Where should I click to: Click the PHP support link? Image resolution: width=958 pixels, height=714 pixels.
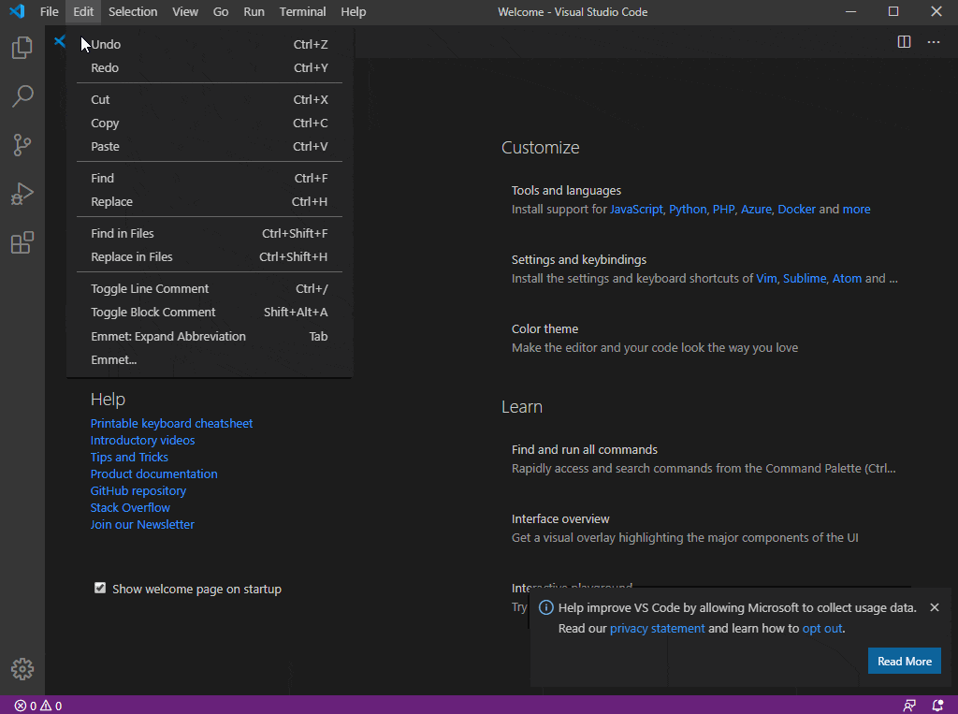tap(723, 209)
